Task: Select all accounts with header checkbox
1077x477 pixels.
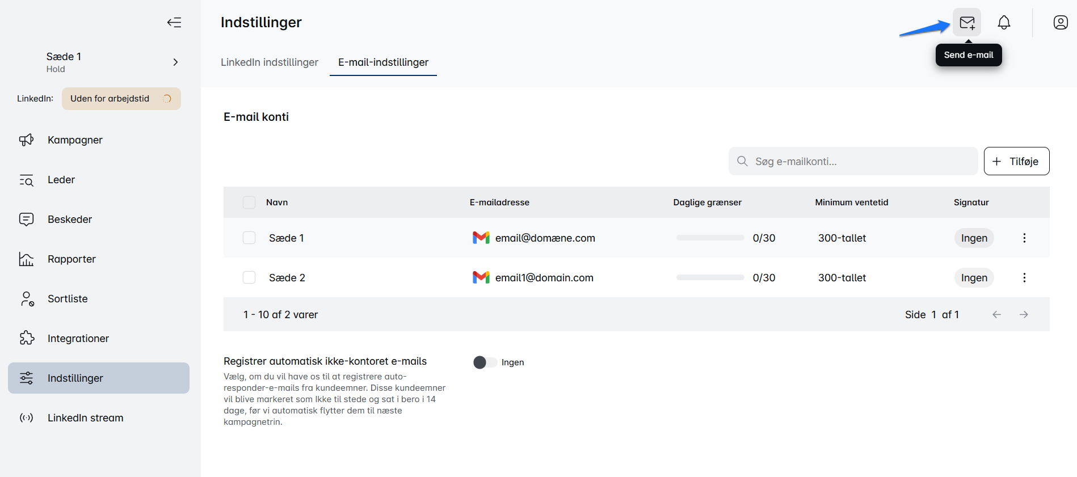Action: tap(249, 202)
